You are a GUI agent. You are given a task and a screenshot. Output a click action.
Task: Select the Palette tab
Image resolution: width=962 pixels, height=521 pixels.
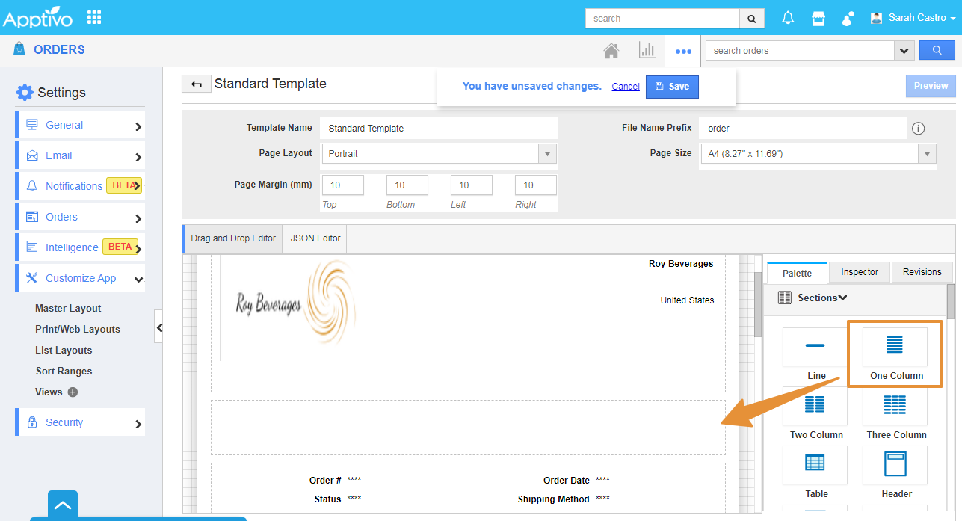click(797, 273)
